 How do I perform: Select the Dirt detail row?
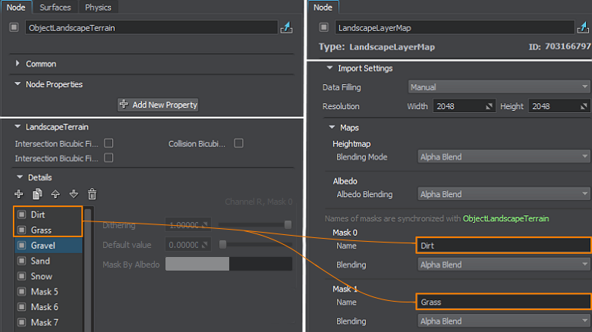click(x=49, y=215)
